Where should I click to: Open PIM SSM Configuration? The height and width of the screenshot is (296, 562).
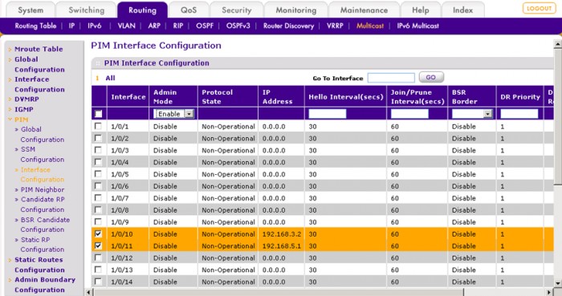(43, 154)
